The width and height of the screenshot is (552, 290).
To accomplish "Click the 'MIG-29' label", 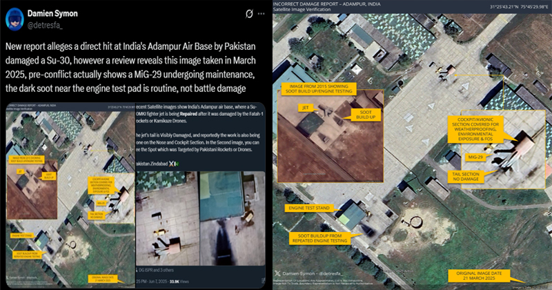I will coord(475,157).
